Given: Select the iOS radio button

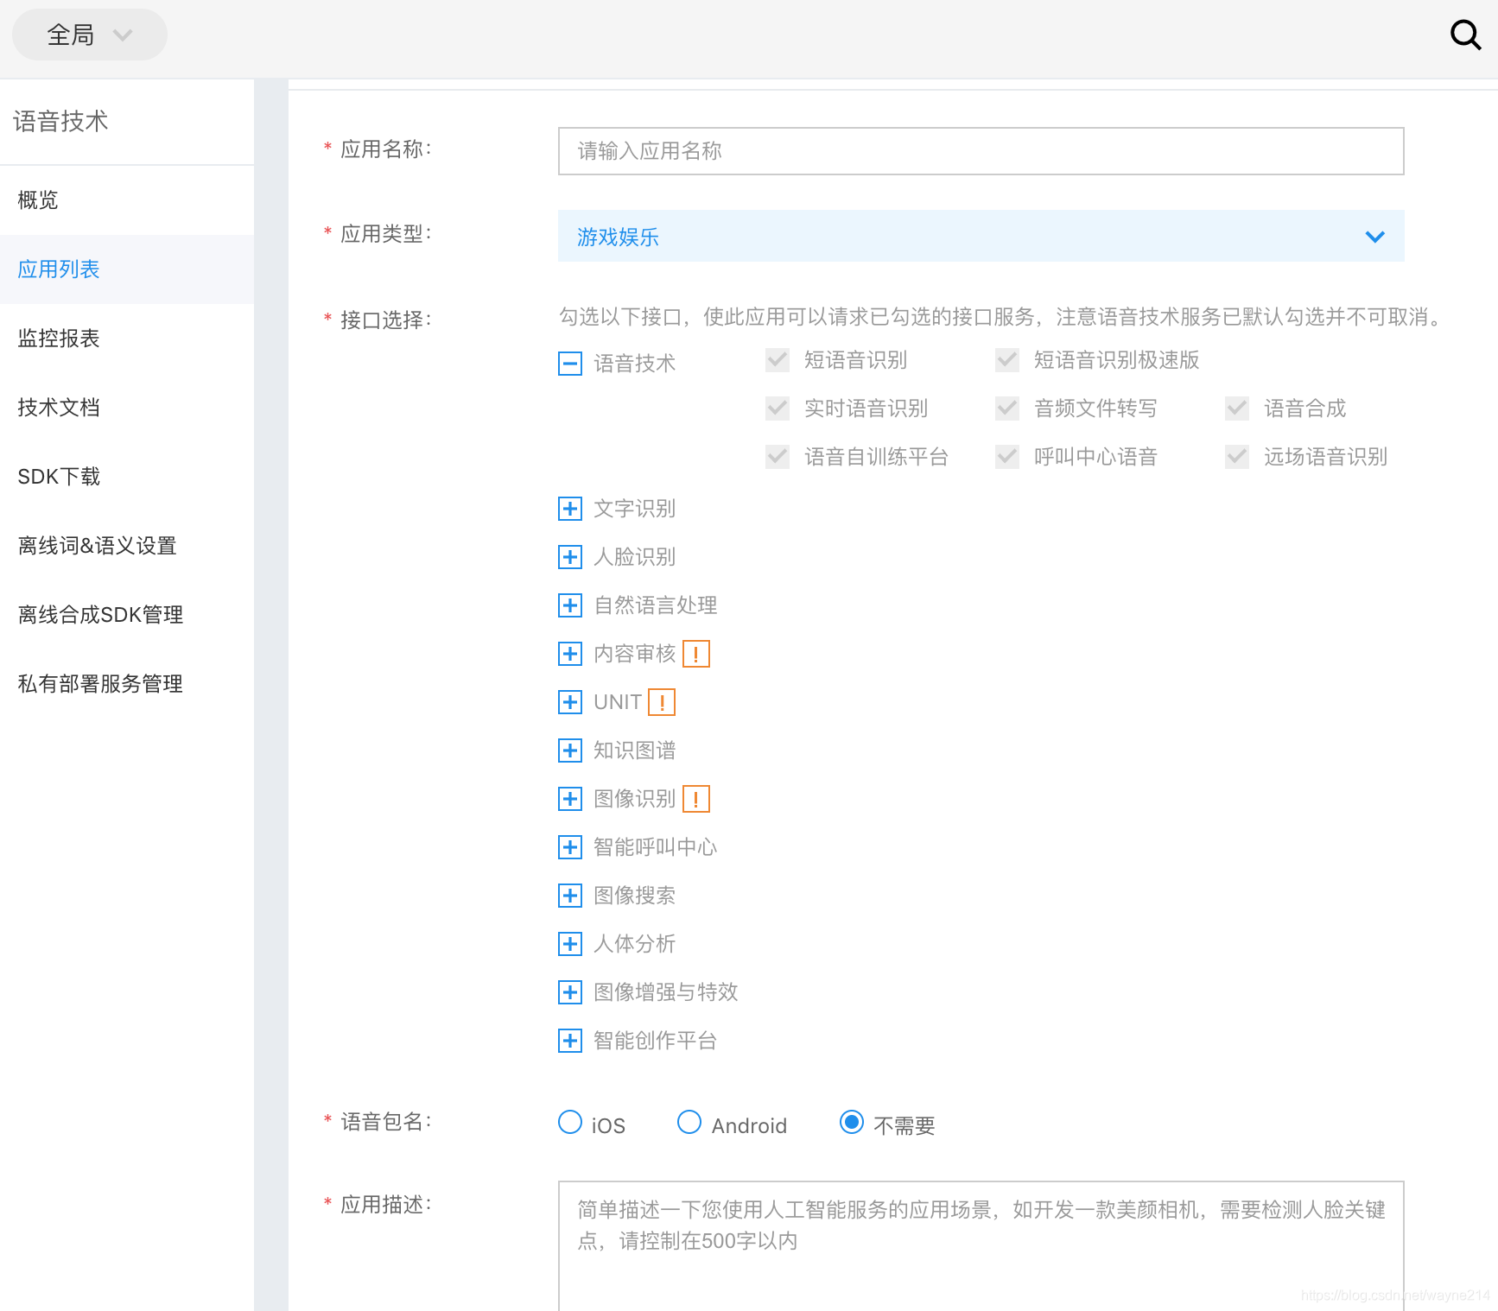Looking at the screenshot, I should click(x=570, y=1122).
